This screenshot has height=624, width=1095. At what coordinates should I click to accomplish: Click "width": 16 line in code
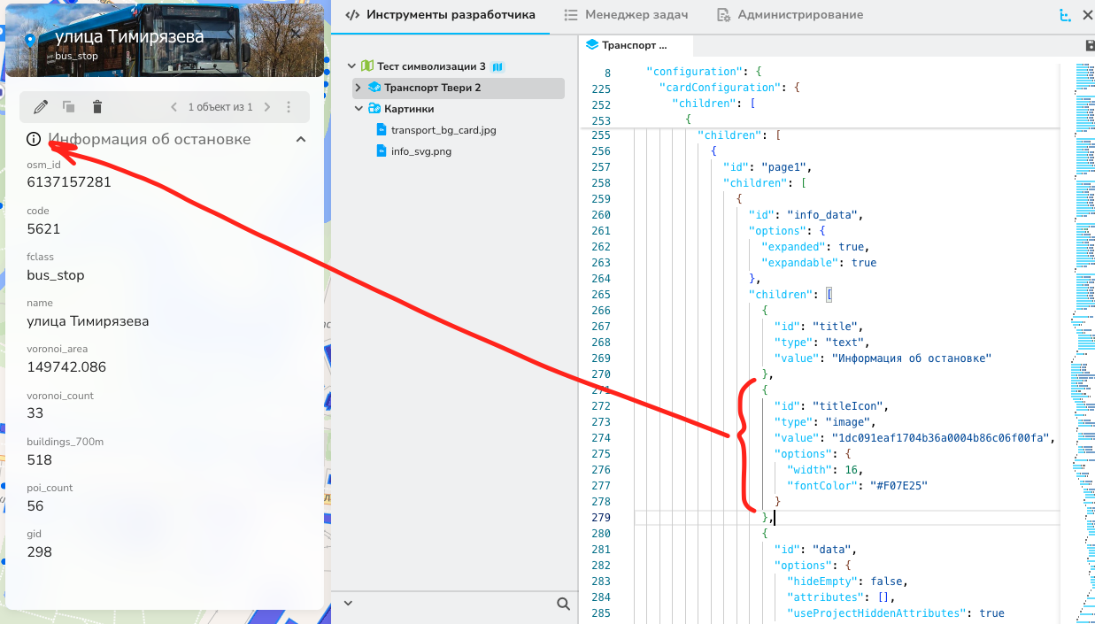[x=825, y=470]
